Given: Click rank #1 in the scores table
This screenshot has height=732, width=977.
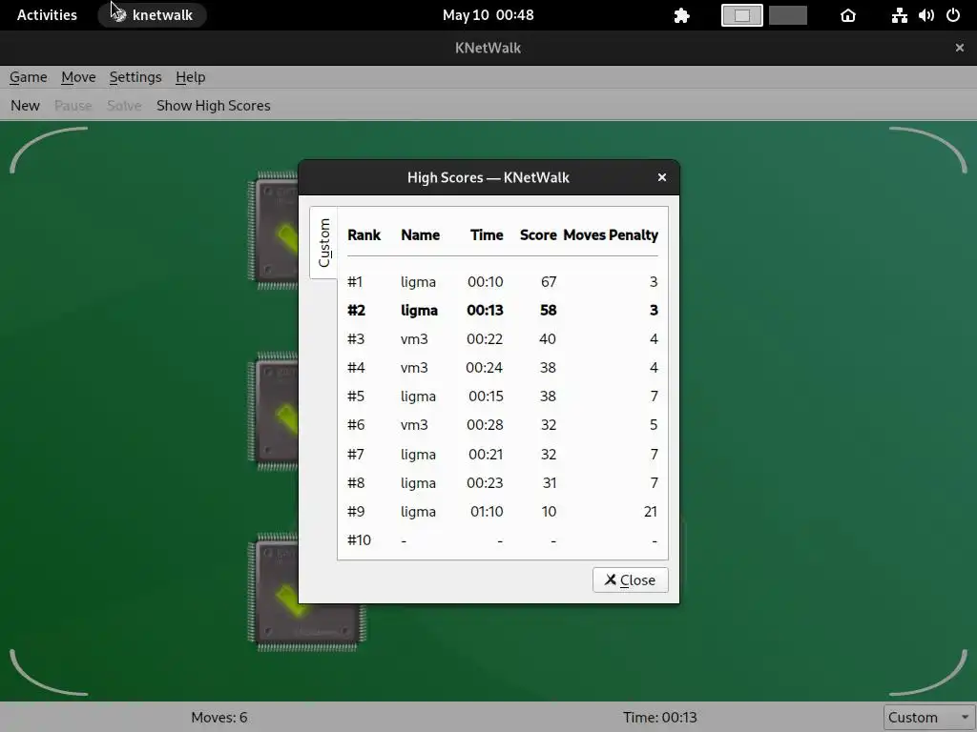Looking at the screenshot, I should click(355, 282).
